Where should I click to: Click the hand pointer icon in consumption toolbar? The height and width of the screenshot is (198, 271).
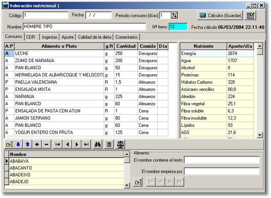pyautogui.click(x=9, y=144)
